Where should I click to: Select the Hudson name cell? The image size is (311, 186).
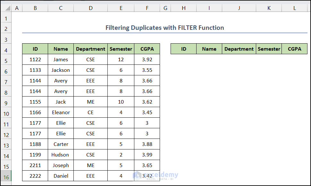(61, 155)
